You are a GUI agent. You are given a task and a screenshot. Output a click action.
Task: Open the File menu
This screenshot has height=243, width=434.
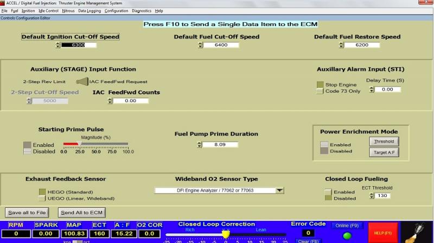(x=4, y=11)
